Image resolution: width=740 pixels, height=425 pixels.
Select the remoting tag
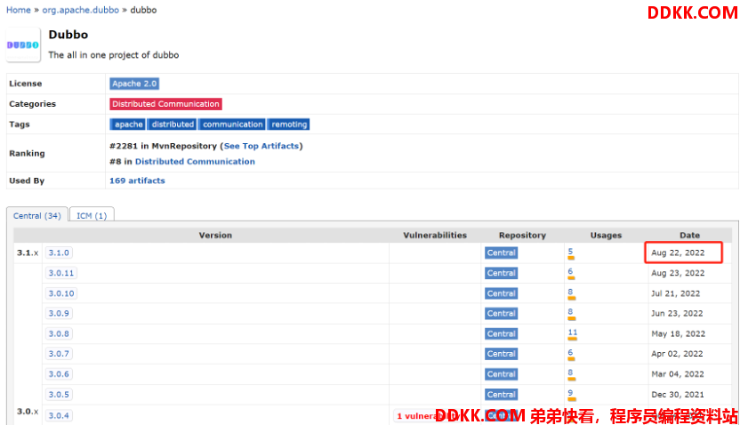pyautogui.click(x=289, y=124)
